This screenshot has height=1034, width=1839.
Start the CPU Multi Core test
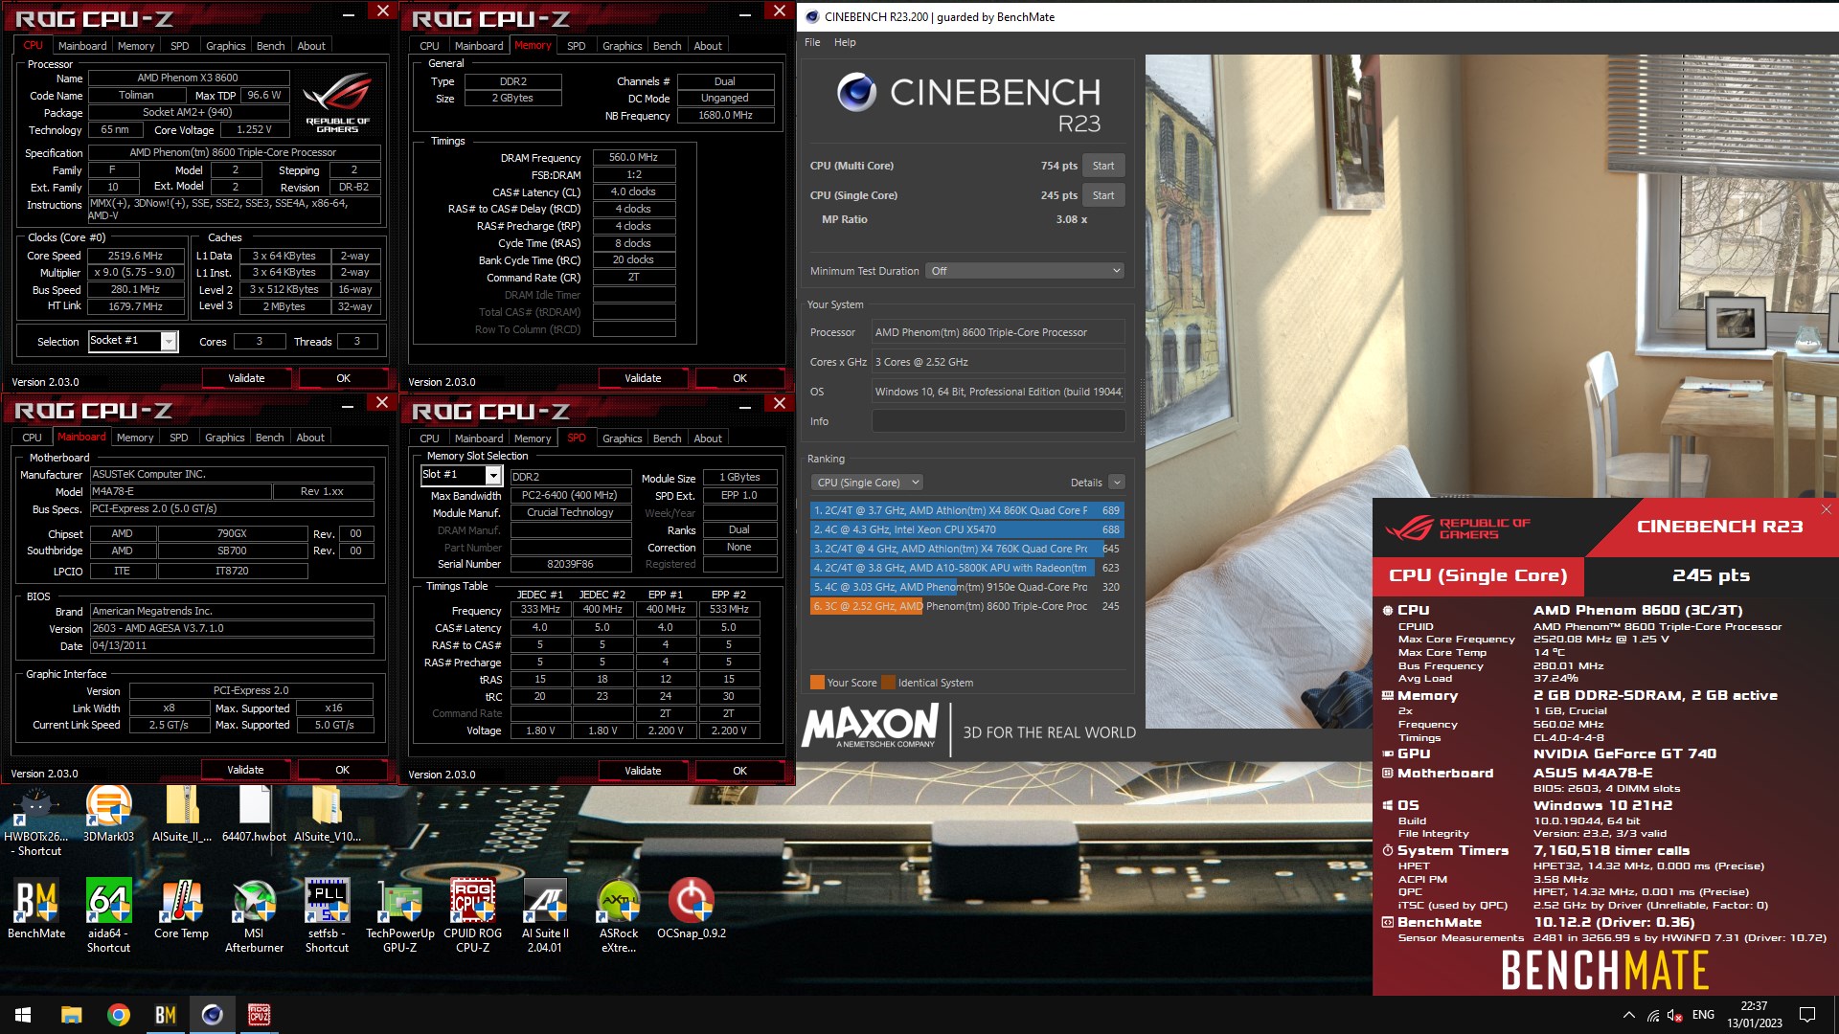pyautogui.click(x=1103, y=166)
